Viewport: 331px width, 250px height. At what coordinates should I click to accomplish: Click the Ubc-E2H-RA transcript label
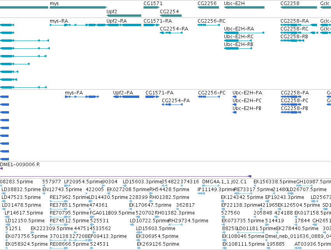pyautogui.click(x=239, y=29)
